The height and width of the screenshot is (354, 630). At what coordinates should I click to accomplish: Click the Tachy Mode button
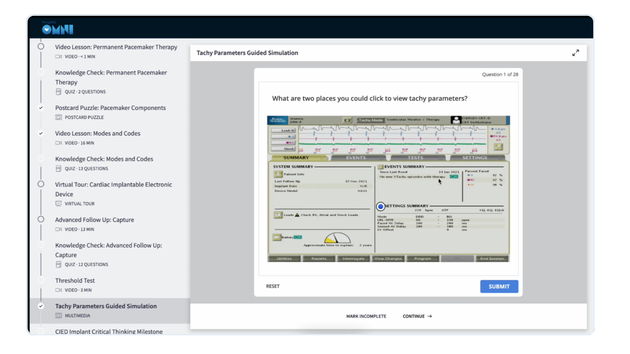coord(370,120)
